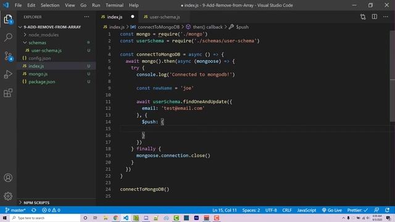Open Explorer Views and More Actions ellipsis

86,17
